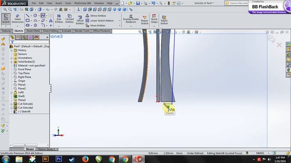291x163 pixels.
Task: Select the Ellipse sketch tool
Action: 43,20
